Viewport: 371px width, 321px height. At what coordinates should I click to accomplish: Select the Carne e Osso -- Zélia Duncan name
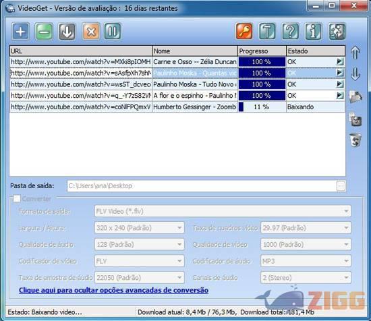[195, 62]
